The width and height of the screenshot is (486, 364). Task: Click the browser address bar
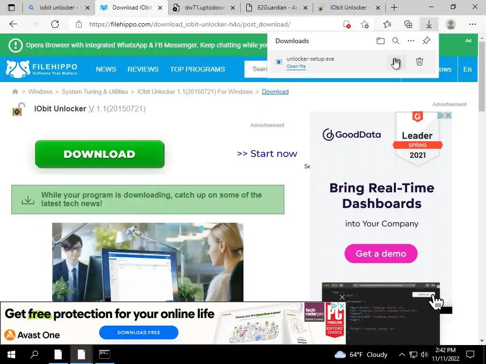[190, 24]
